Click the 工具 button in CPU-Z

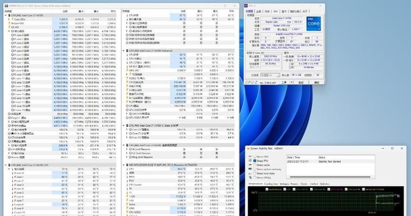coord(284,83)
